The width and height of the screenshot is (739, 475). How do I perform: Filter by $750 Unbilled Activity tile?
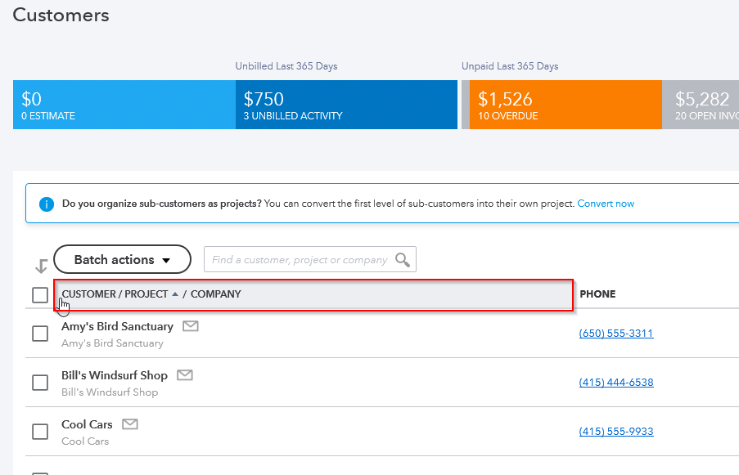[345, 105]
